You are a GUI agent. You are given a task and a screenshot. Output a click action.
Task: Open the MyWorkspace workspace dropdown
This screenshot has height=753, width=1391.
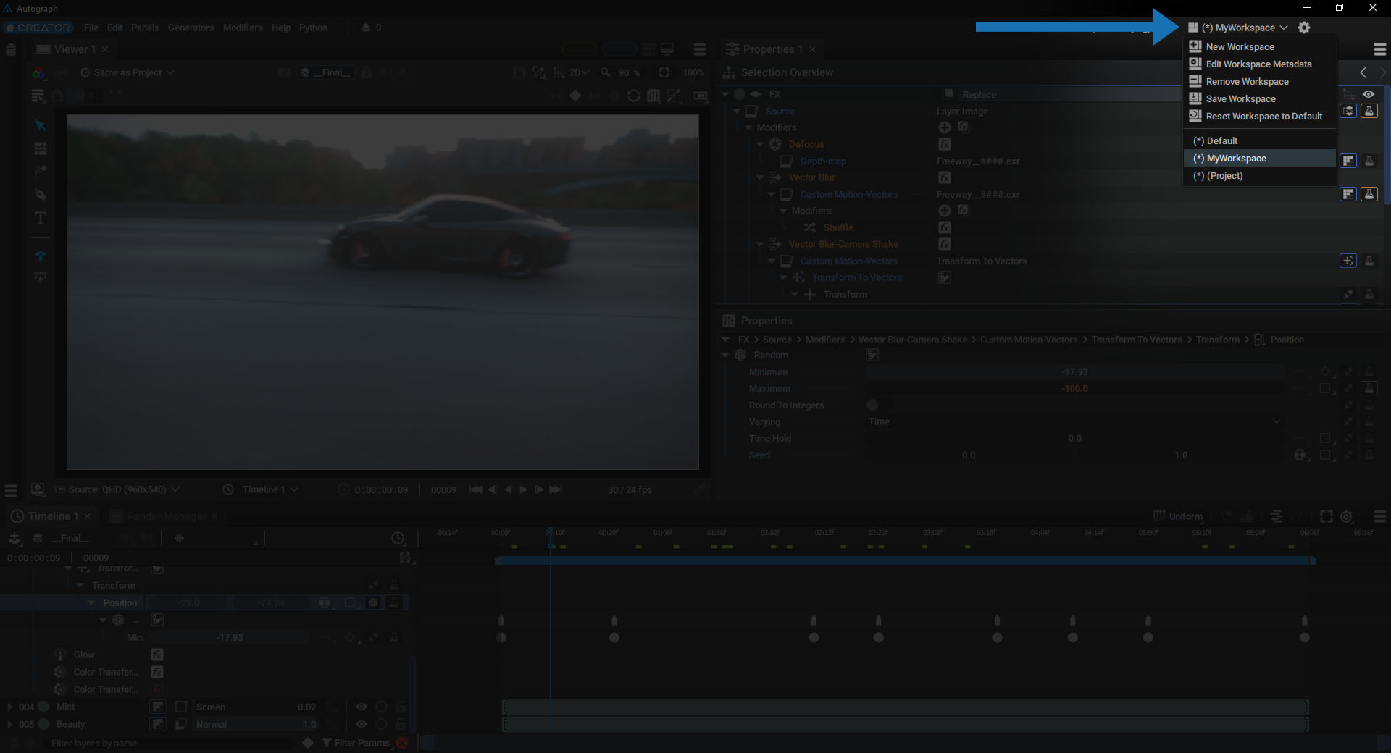(x=1238, y=28)
